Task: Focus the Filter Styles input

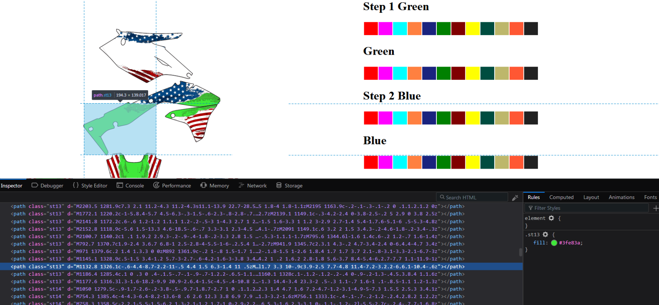Action: [586, 208]
